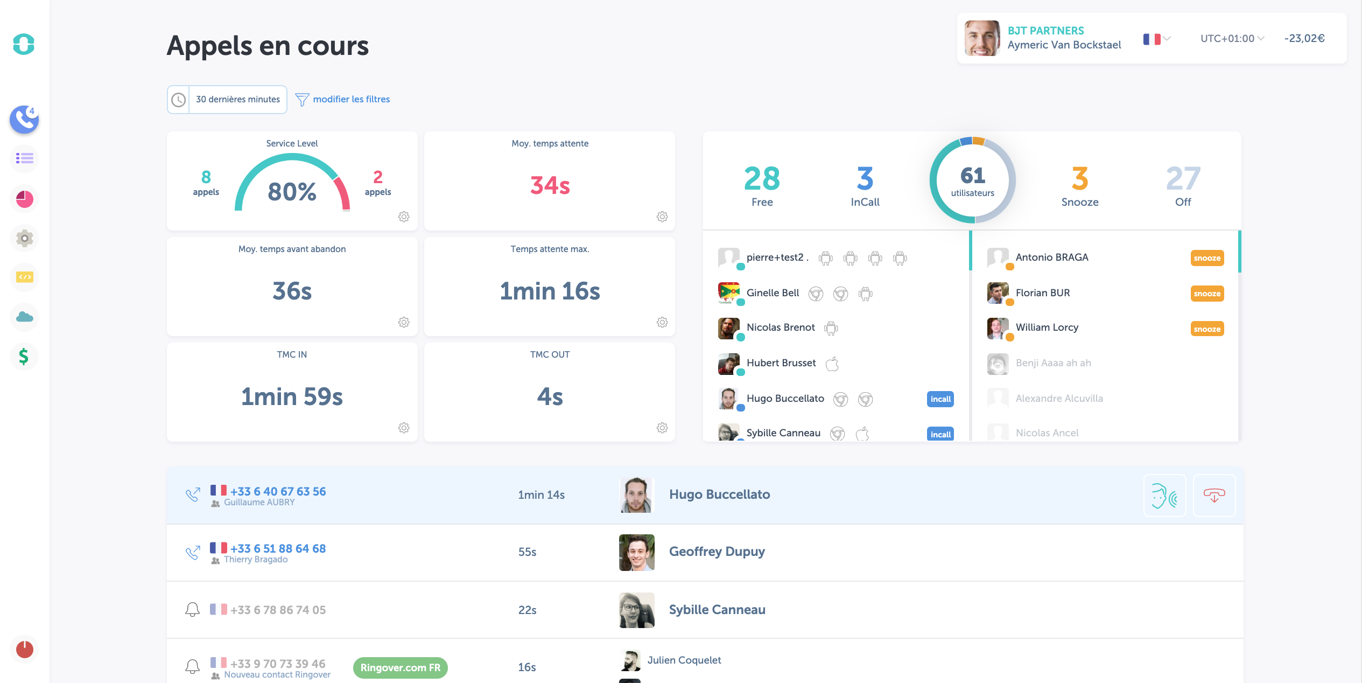This screenshot has width=1362, height=683.
Task: Open the developer code icon in the sidebar
Action: tap(24, 277)
